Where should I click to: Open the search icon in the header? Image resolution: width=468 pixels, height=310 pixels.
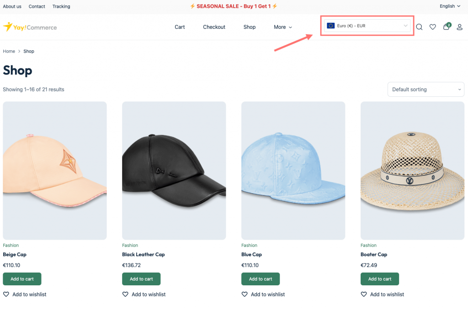click(x=419, y=27)
